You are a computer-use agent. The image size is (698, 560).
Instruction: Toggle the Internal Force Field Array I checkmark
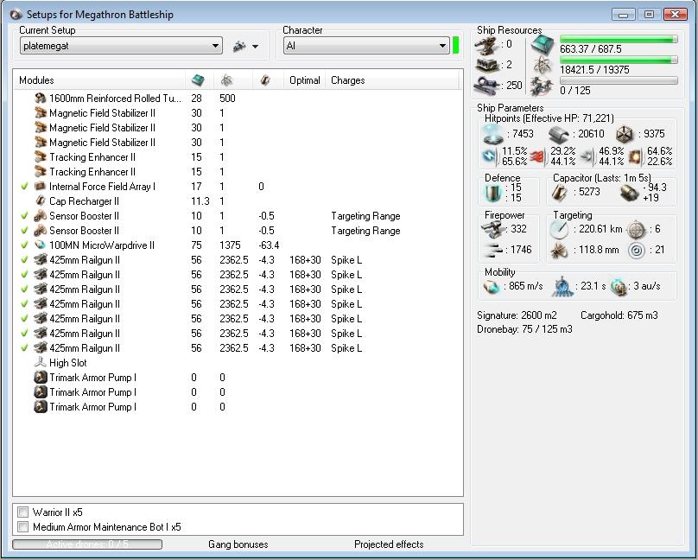[24, 186]
